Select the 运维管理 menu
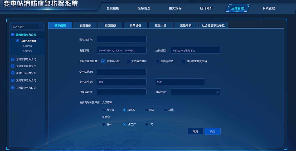The image size is (296, 151). coord(237,8)
